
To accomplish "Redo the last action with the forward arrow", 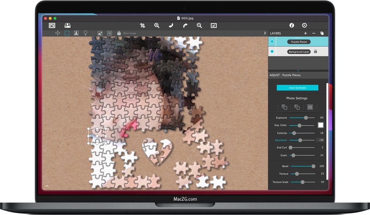I will tap(185, 26).
